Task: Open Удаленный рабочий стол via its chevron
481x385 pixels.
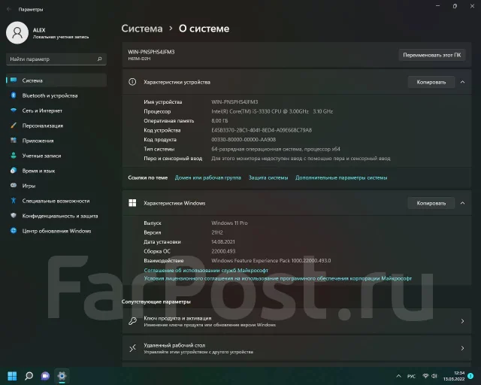Action: coord(463,348)
